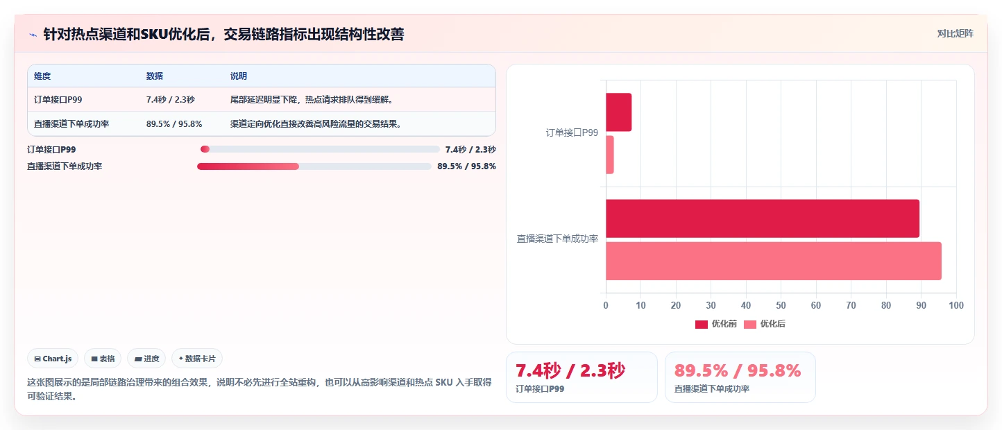The image size is (1002, 430).
Task: Click the 优化后 bar for 订单接口P99
Action: [x=610, y=155]
